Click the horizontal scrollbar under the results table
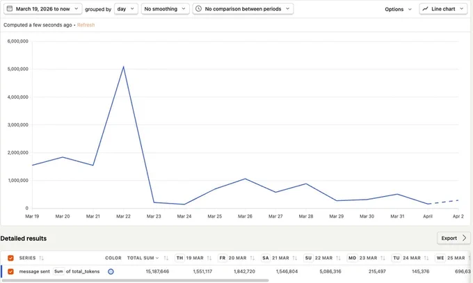 (x=135, y=280)
